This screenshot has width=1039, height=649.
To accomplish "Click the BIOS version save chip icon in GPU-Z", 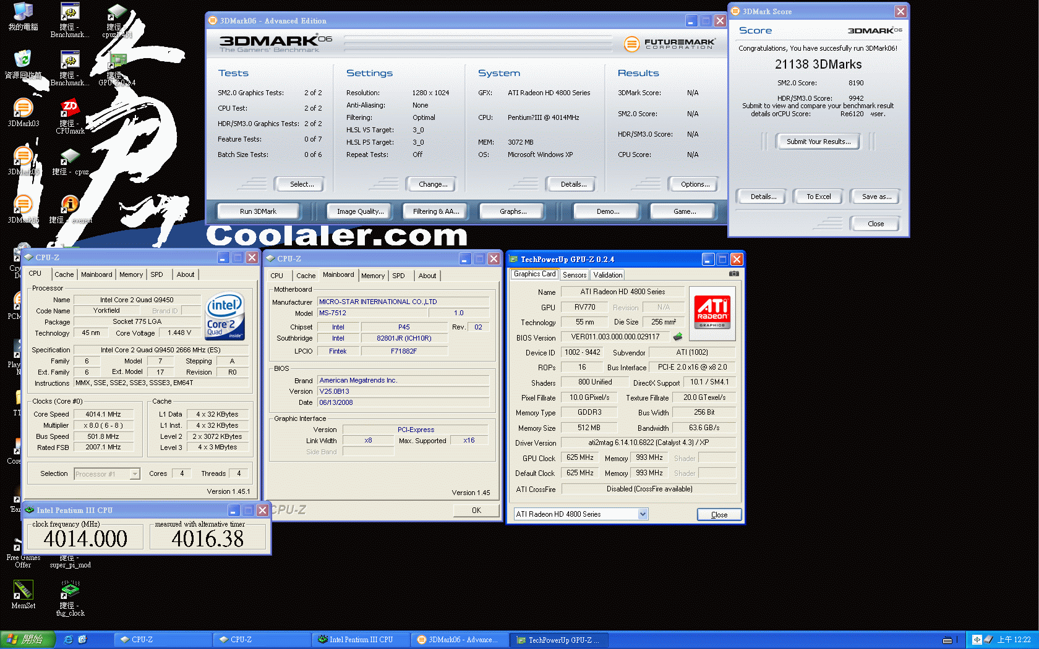I will (x=678, y=337).
